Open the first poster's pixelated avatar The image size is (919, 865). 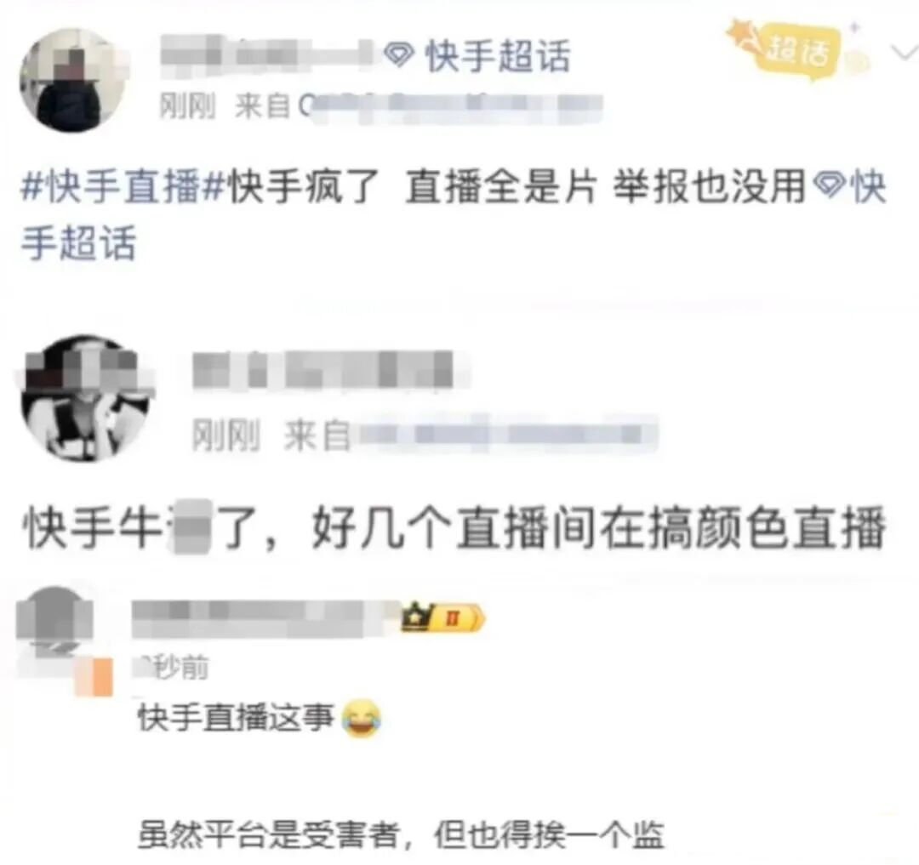74,81
